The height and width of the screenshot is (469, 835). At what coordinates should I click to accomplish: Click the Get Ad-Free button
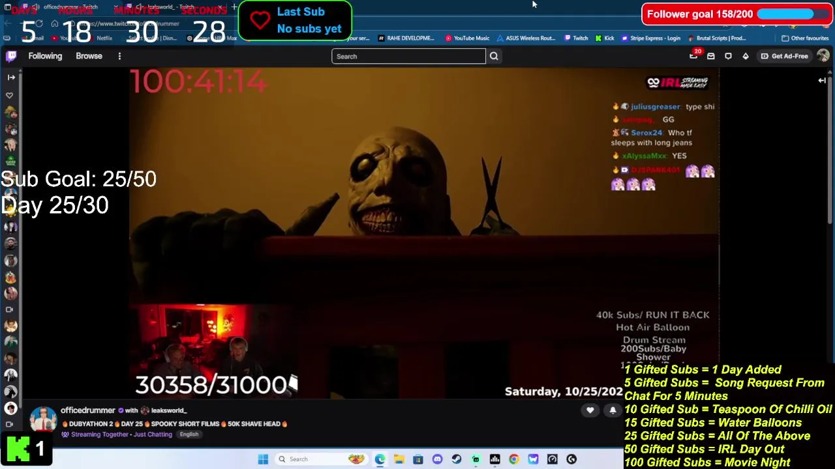pos(784,56)
